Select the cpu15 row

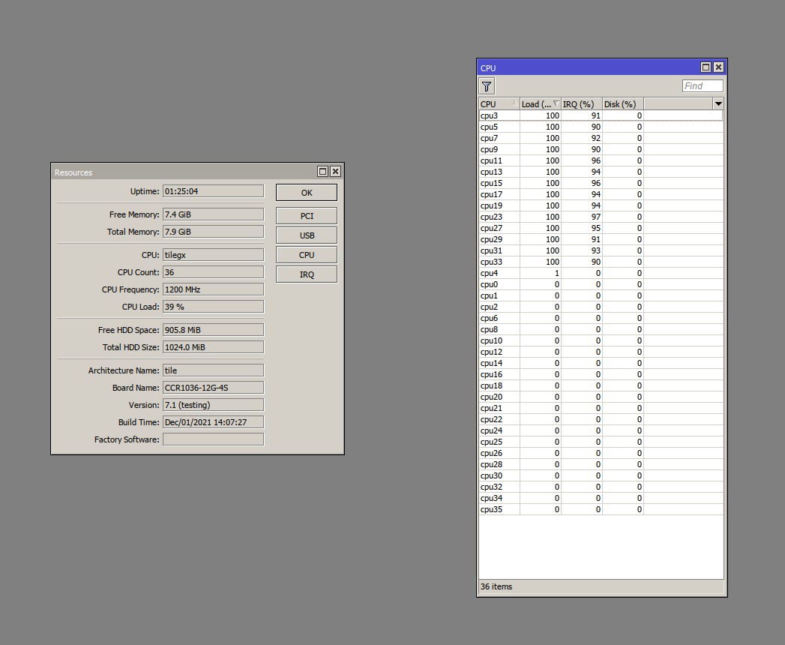tap(601, 183)
